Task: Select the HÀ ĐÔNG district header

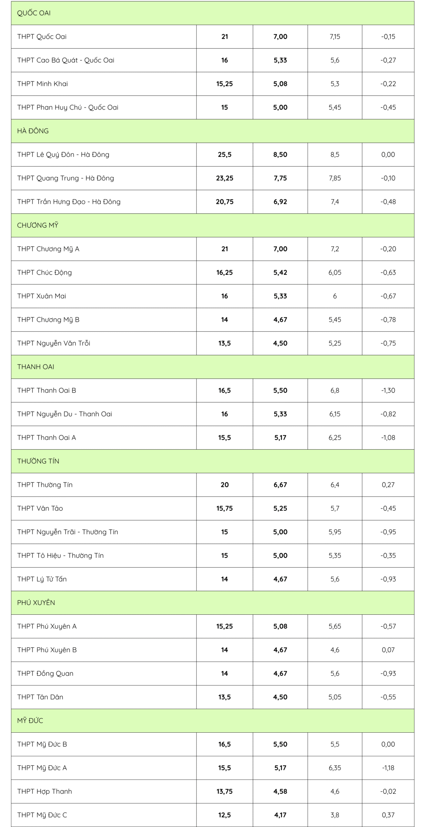Action: click(x=33, y=131)
